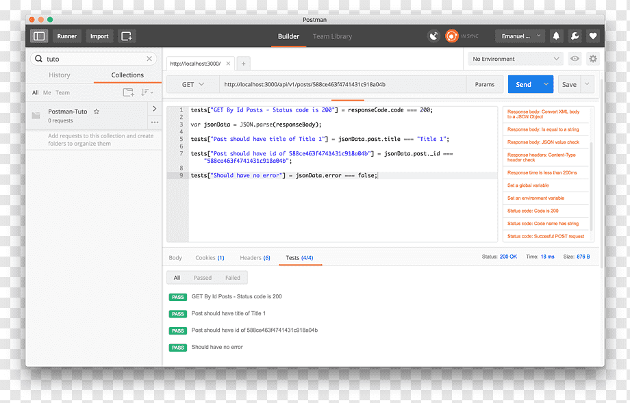This screenshot has height=403, width=630.
Task: Select the Tests (4/4) tab
Action: [299, 258]
